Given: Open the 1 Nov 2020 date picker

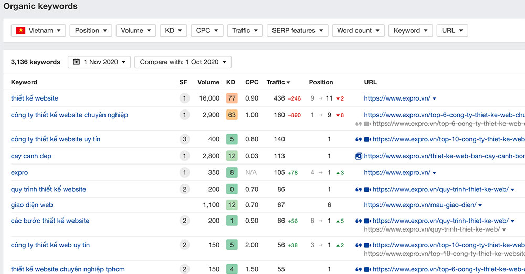Looking at the screenshot, I should 99,62.
